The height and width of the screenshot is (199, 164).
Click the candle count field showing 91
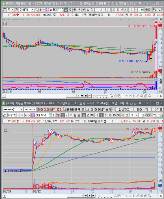(141, 10)
